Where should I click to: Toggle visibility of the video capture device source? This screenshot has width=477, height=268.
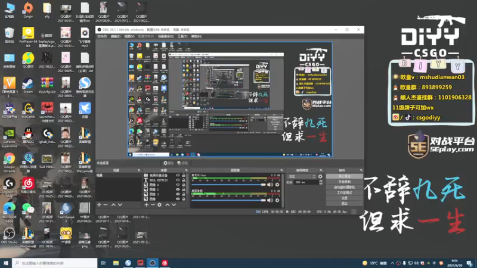[178, 175]
